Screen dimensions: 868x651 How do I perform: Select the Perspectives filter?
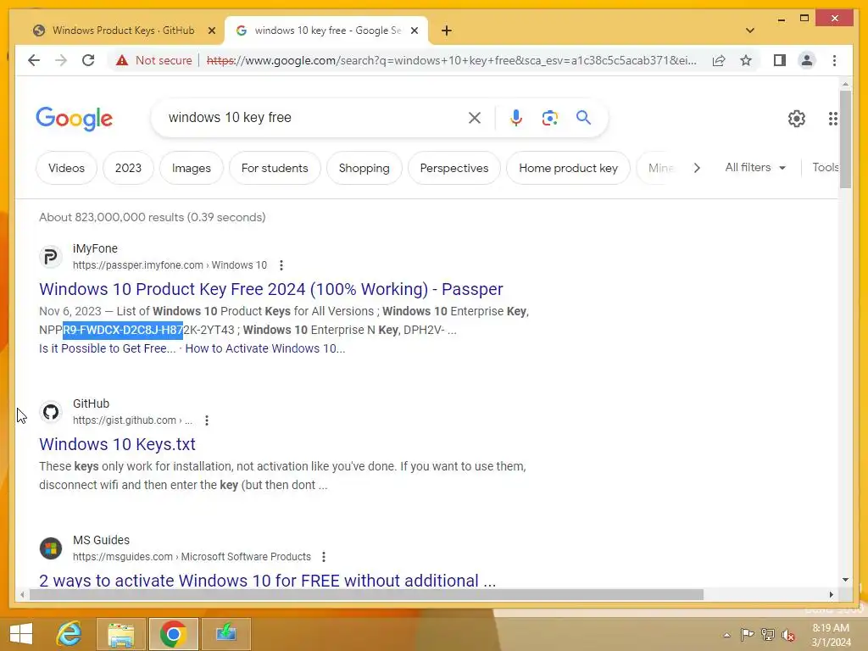[454, 168]
